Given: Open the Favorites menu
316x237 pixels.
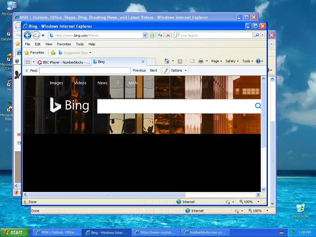Looking at the screenshot, I should click(64, 44).
